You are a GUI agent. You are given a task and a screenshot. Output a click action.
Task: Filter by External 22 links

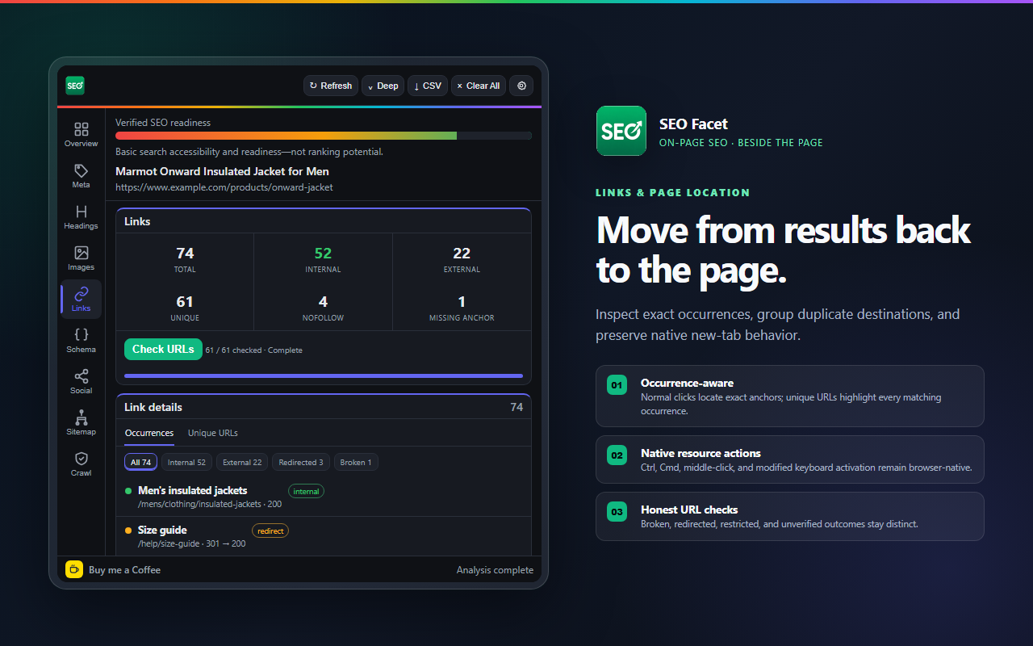pos(242,463)
